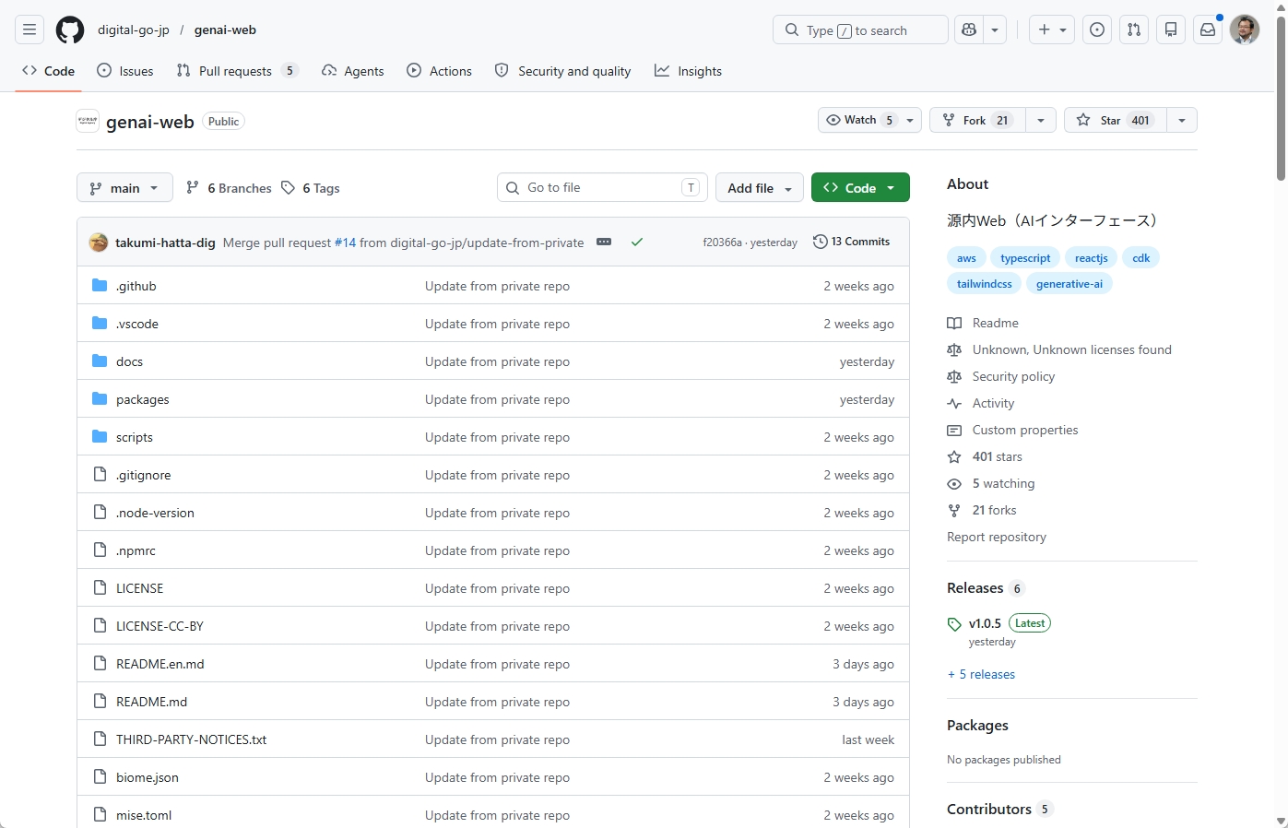Screen dimensions: 1288x828
Task: Open the Copilot dropdown arrow
Action: (x=995, y=30)
